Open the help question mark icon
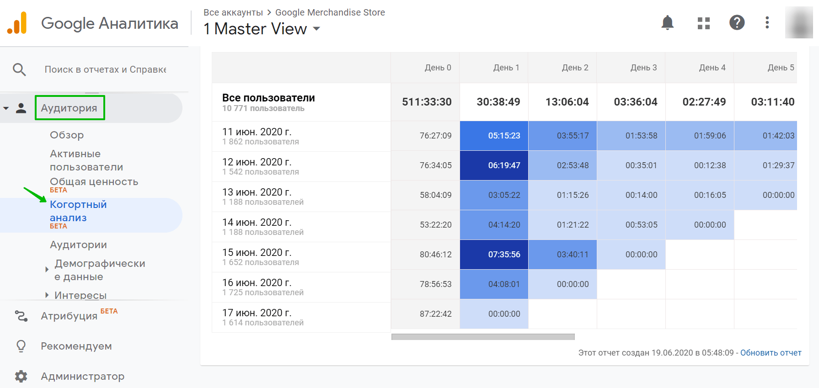This screenshot has height=388, width=819. (x=737, y=22)
